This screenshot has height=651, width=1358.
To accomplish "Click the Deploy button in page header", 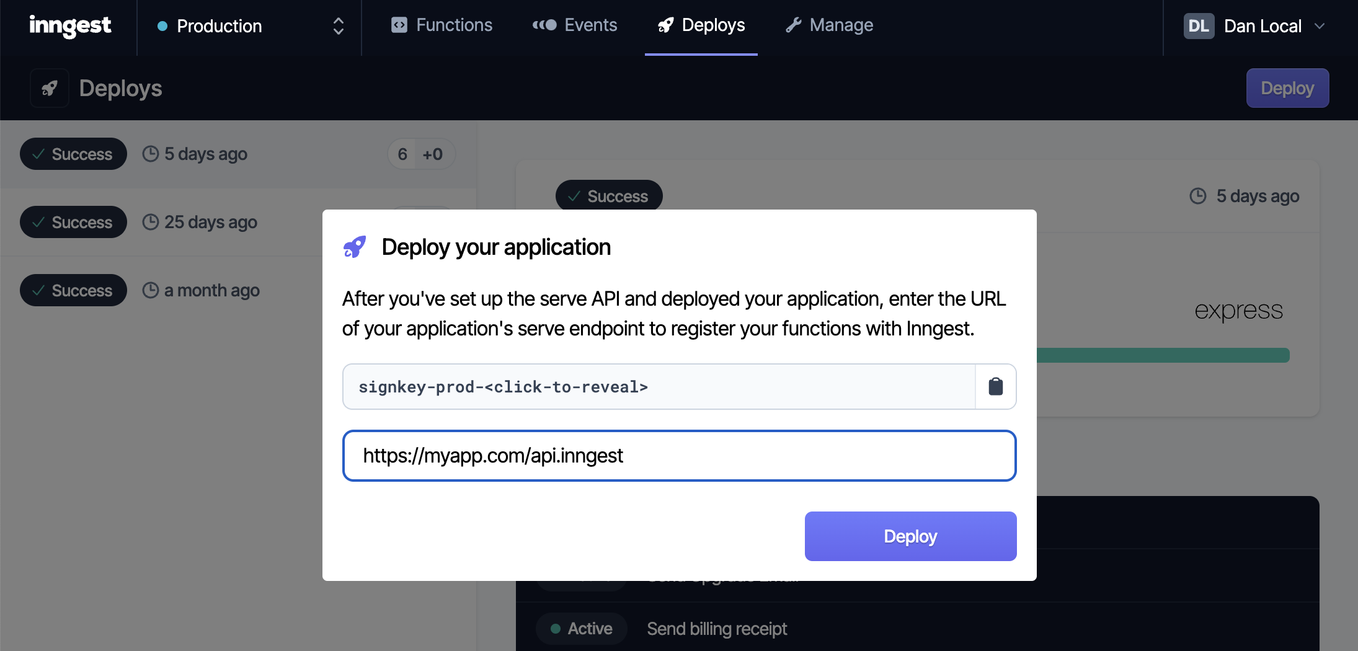I will (1287, 88).
